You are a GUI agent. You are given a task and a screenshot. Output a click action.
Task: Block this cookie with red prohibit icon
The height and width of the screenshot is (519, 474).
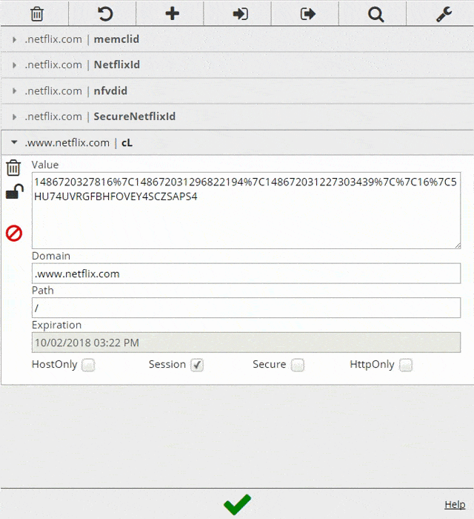tap(14, 234)
